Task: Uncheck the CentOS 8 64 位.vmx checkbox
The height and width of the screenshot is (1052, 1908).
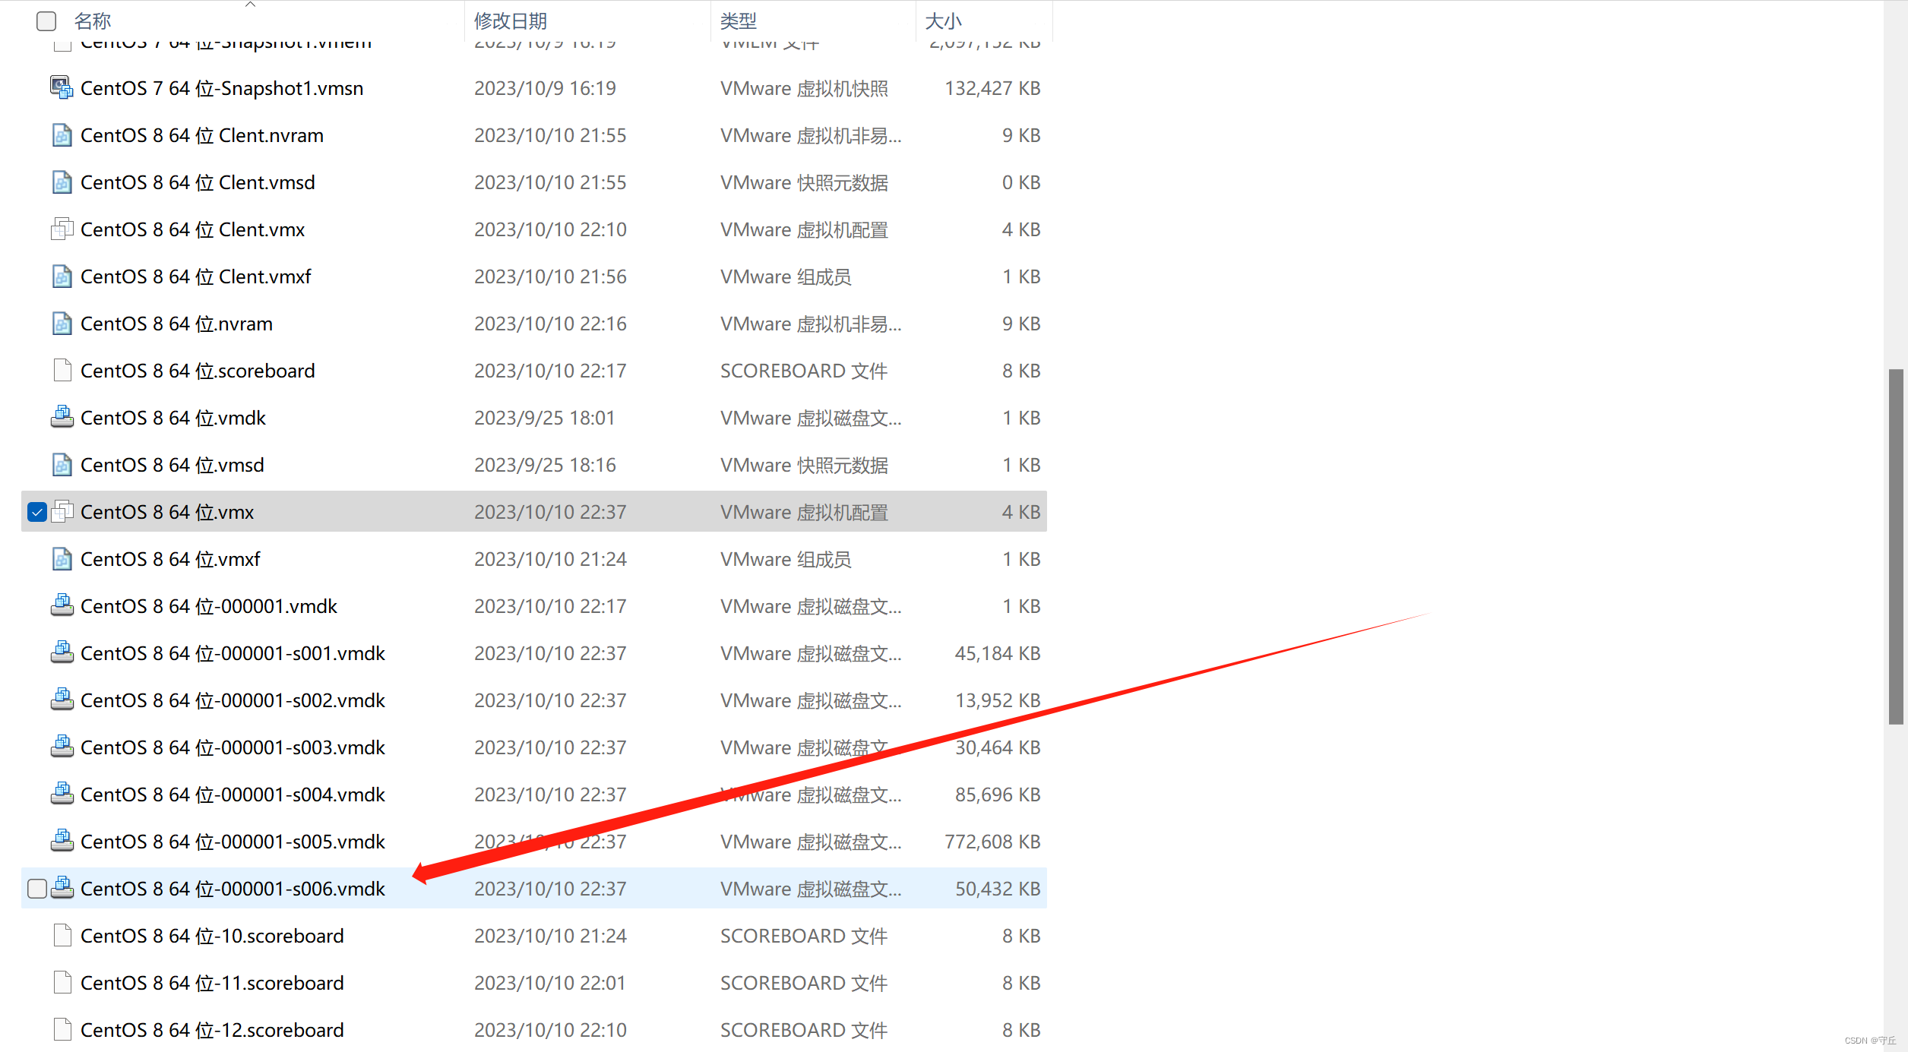Action: (36, 512)
